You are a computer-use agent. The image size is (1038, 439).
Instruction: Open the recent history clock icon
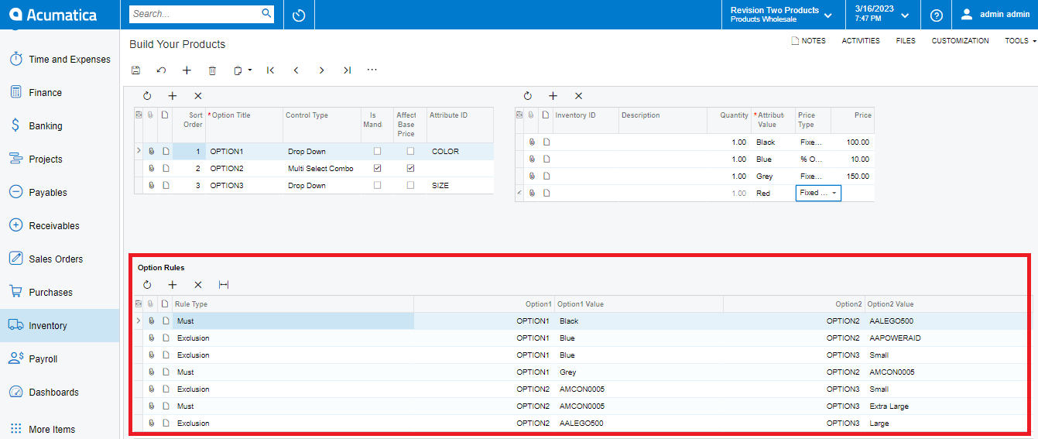click(x=299, y=15)
